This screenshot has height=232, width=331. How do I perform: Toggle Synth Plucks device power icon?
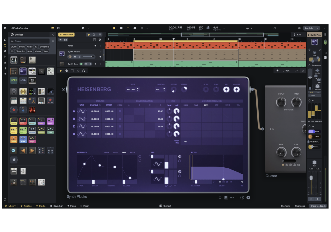pos(220,198)
